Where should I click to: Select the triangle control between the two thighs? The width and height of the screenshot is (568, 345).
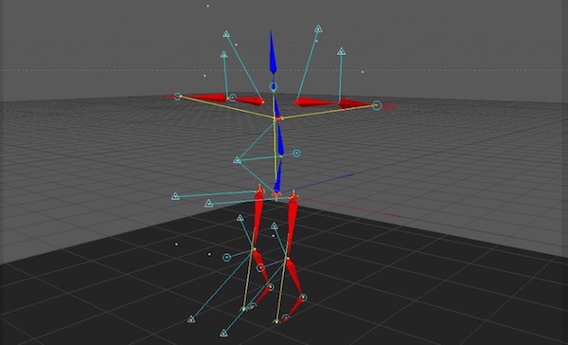pos(275,226)
